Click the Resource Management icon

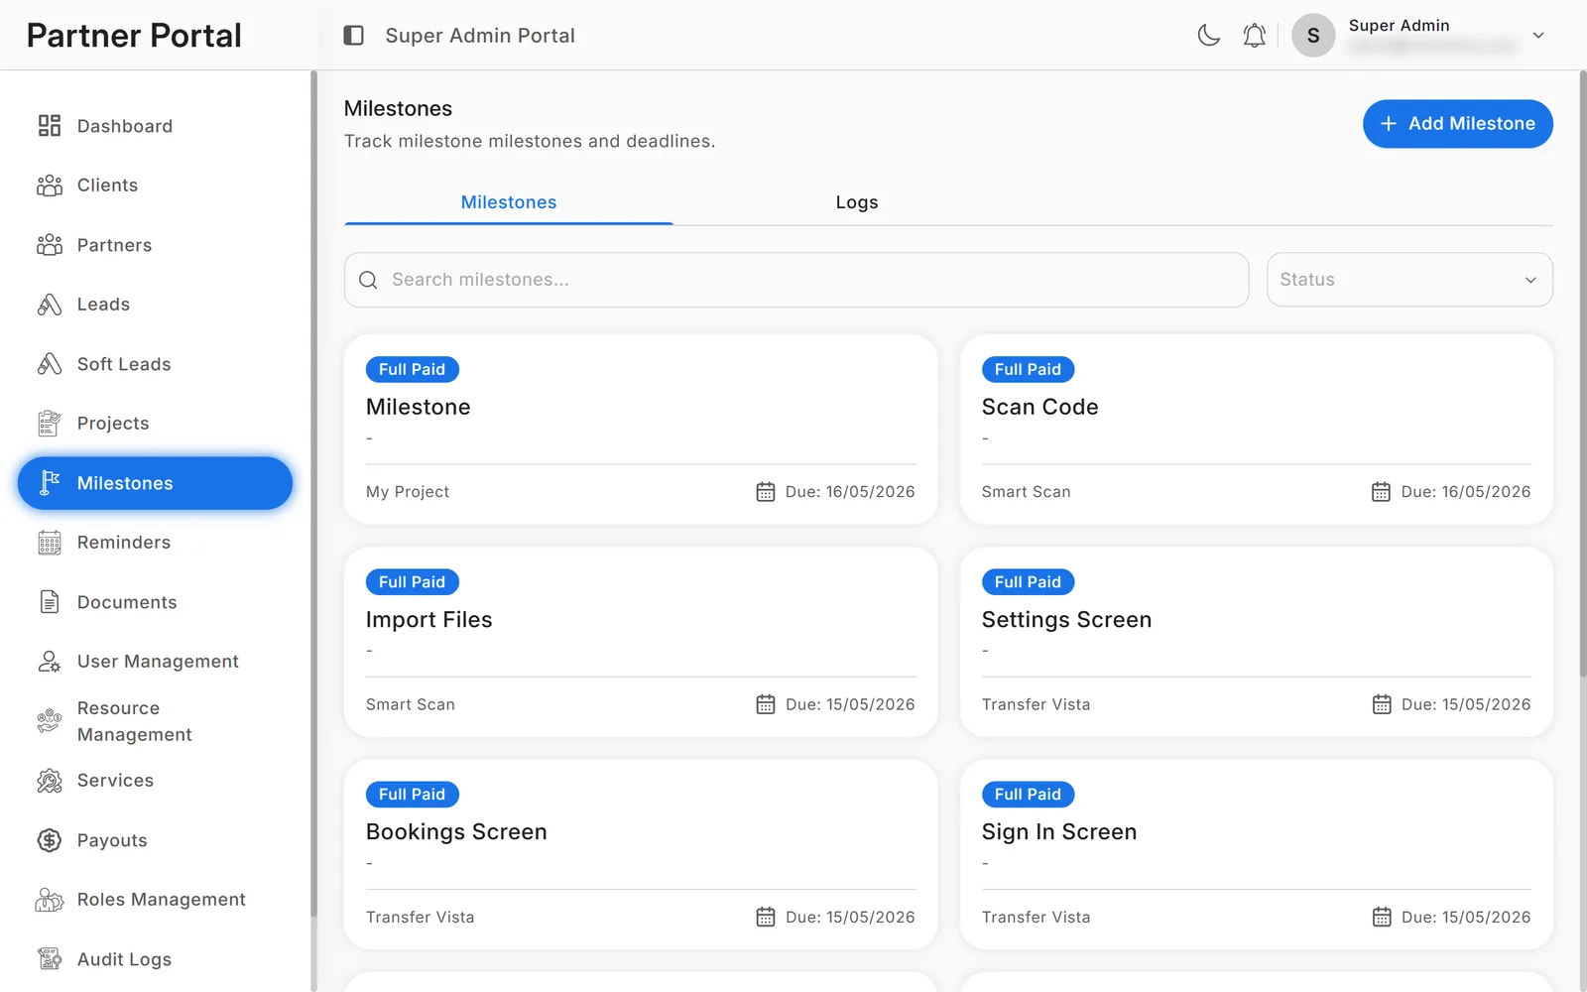tap(50, 721)
